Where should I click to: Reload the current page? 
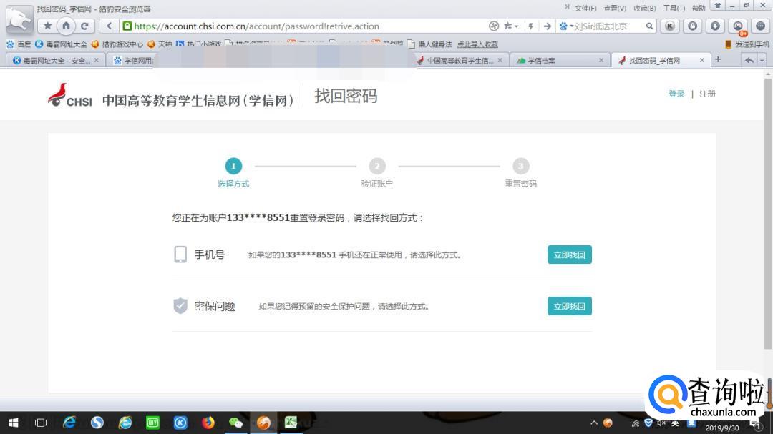(x=84, y=26)
